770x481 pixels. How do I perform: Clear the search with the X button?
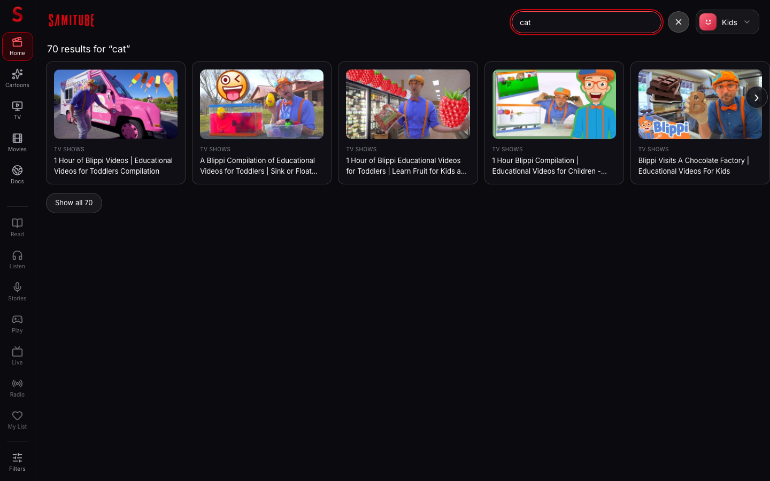tap(679, 22)
